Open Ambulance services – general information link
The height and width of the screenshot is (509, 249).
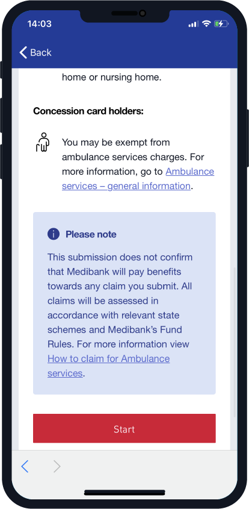pos(138,178)
